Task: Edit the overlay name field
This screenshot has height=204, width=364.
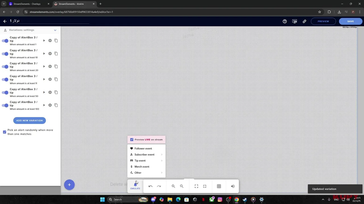Action: tap(49, 21)
